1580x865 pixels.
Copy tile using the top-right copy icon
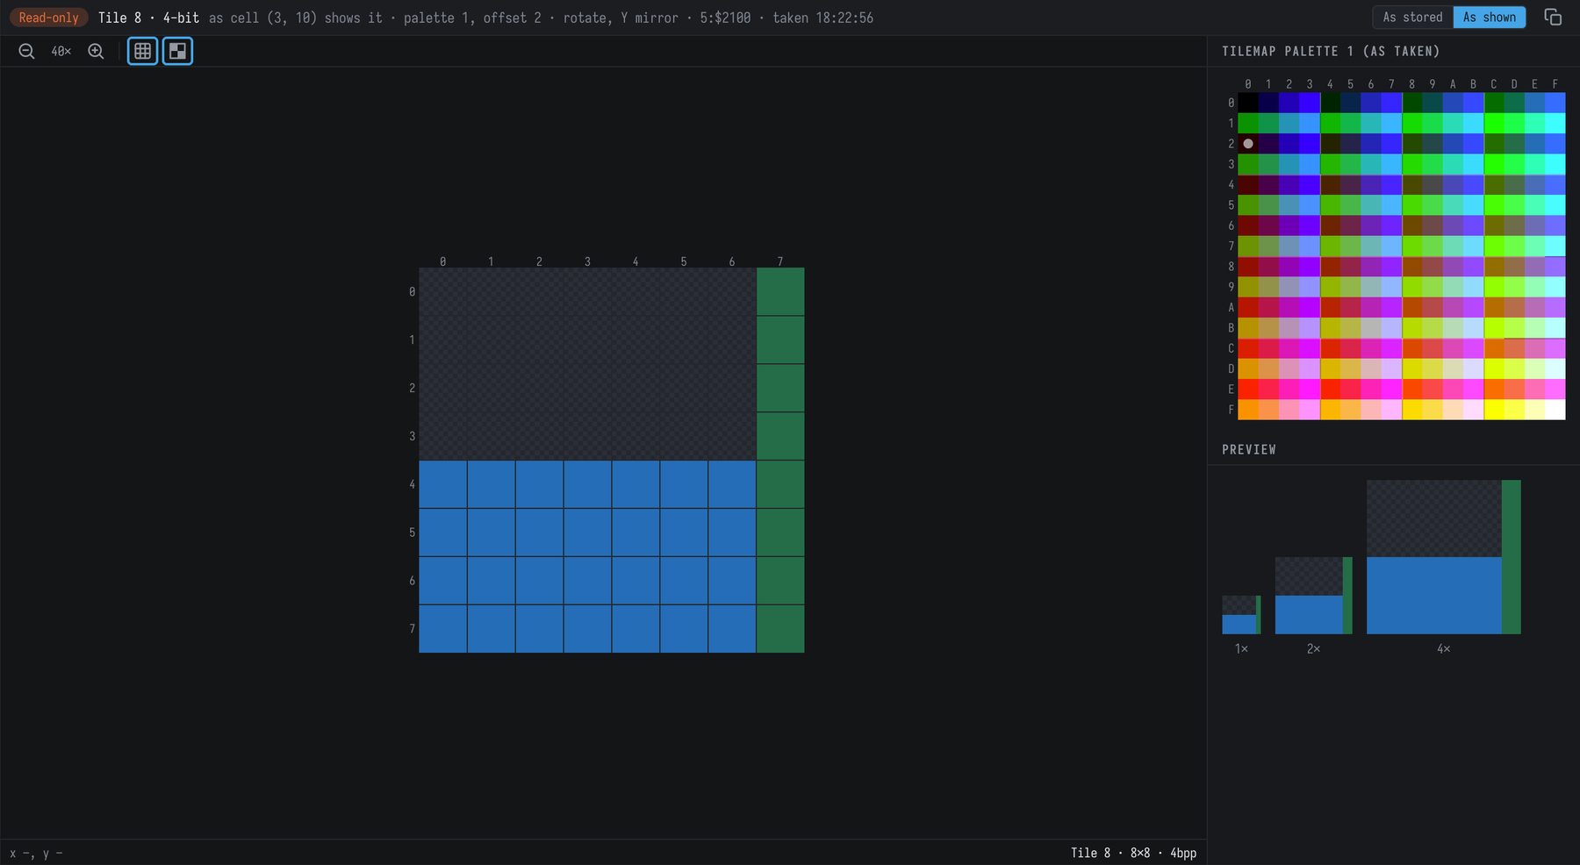[1553, 18]
